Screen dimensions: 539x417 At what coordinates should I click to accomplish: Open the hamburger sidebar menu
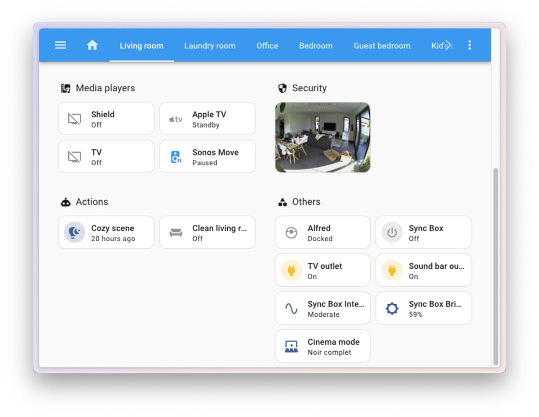(60, 45)
